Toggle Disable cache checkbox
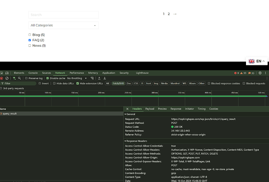The height and width of the screenshot is (182, 269). coord(48,78)
